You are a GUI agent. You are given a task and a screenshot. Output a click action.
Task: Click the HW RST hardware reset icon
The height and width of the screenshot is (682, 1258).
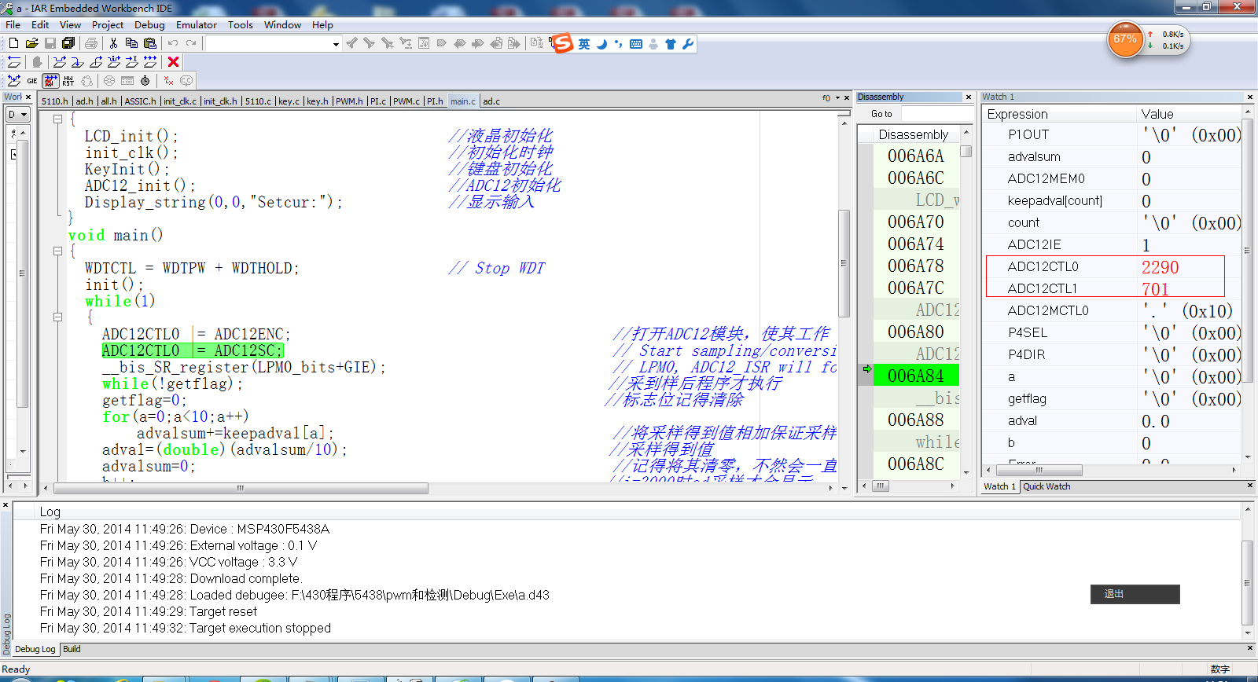pos(68,81)
